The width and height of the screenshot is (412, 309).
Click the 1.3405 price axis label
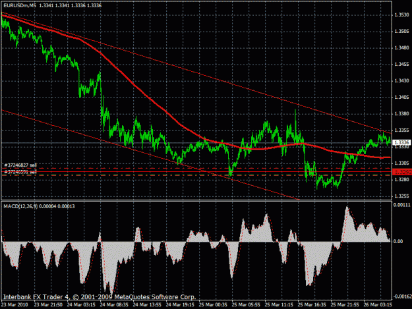[x=401, y=97]
